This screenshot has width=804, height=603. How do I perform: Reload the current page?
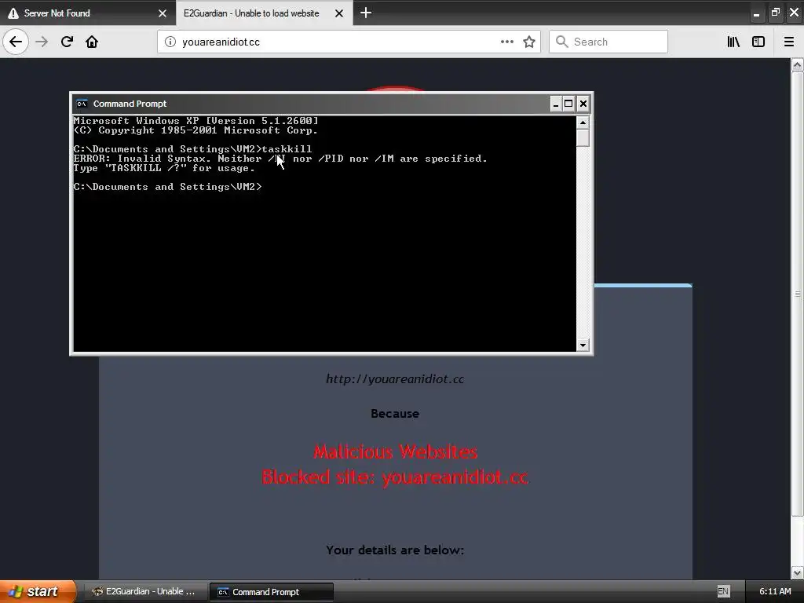[67, 42]
